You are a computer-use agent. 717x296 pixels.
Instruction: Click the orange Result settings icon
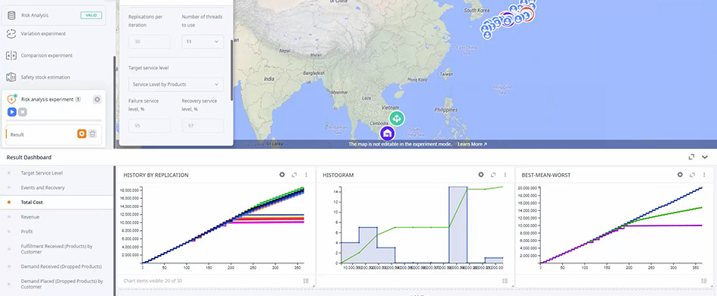click(81, 134)
